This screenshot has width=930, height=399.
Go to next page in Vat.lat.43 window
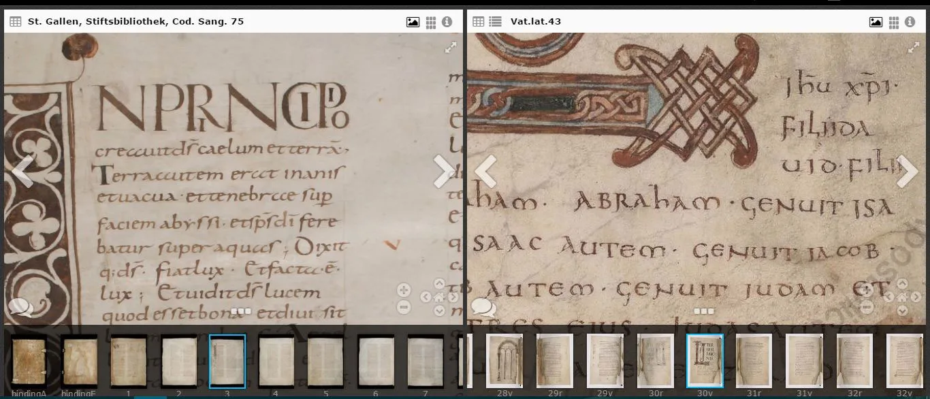pos(908,171)
